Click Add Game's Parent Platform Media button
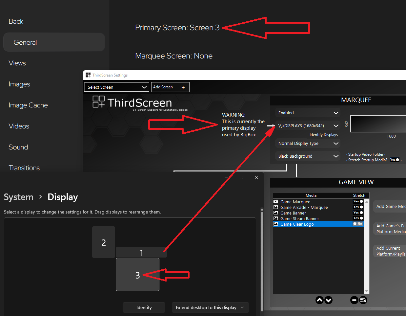The width and height of the screenshot is (406, 316). pos(390,229)
